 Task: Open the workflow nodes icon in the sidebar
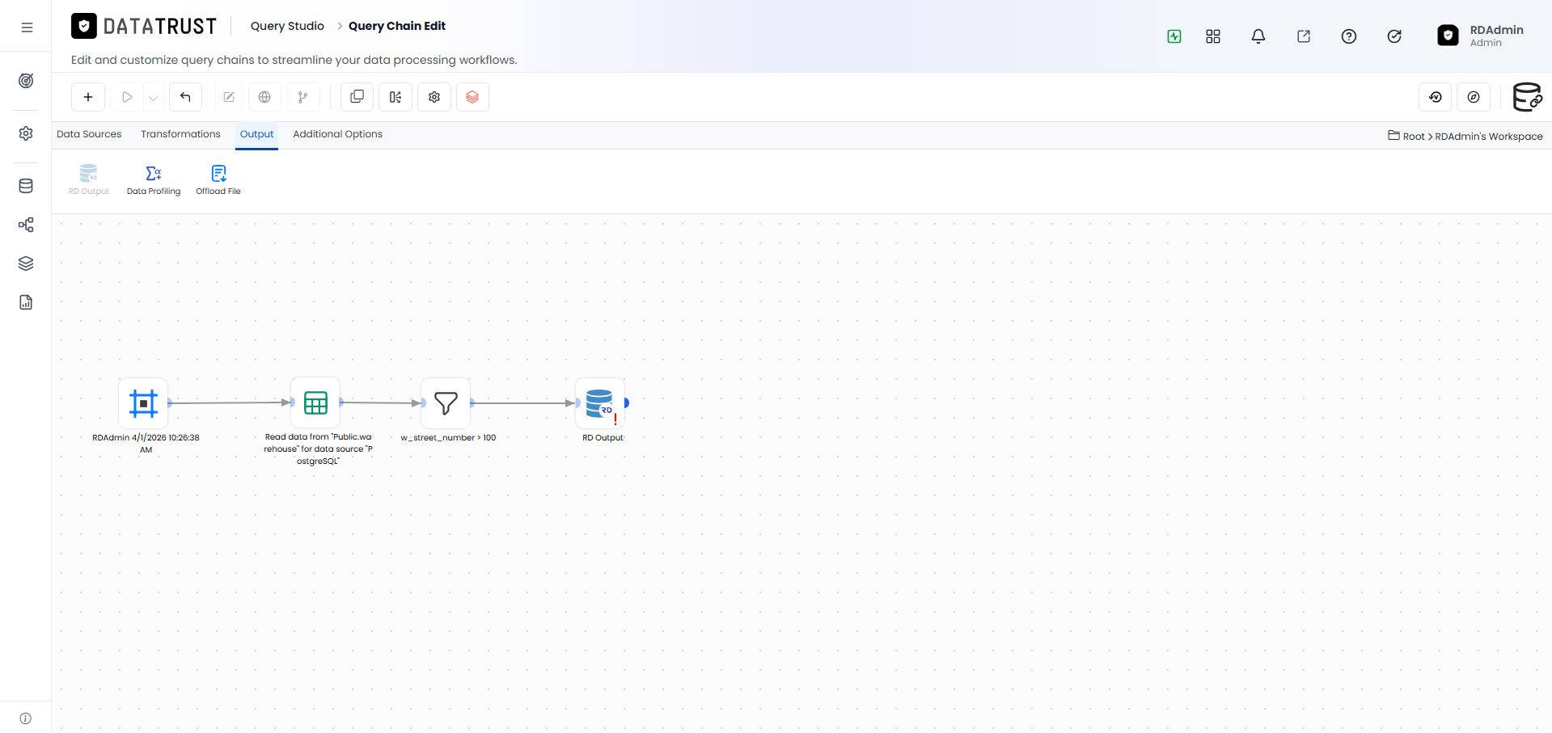(x=26, y=225)
